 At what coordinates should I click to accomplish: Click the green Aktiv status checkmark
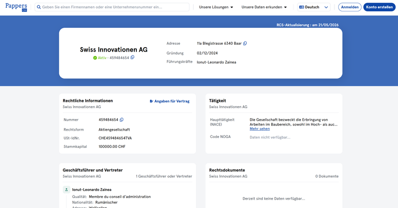[x=95, y=58]
